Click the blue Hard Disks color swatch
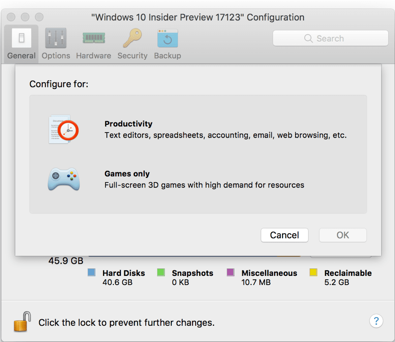The image size is (395, 342). tap(91, 272)
